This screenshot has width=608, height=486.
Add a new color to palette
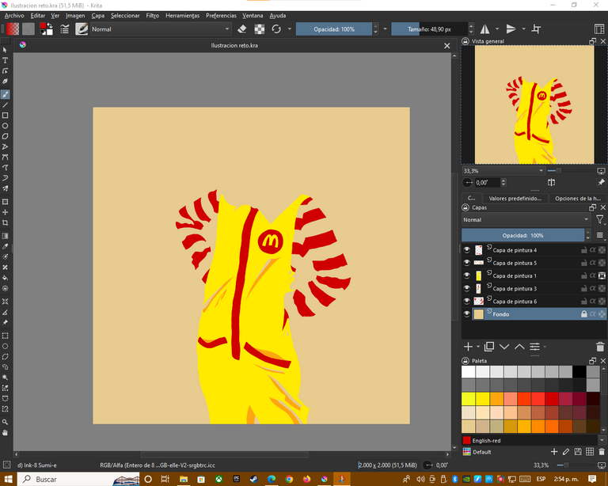click(554, 451)
